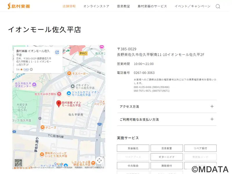Click the info icon beside review count
The image size is (232, 174).
(x=31, y=70)
